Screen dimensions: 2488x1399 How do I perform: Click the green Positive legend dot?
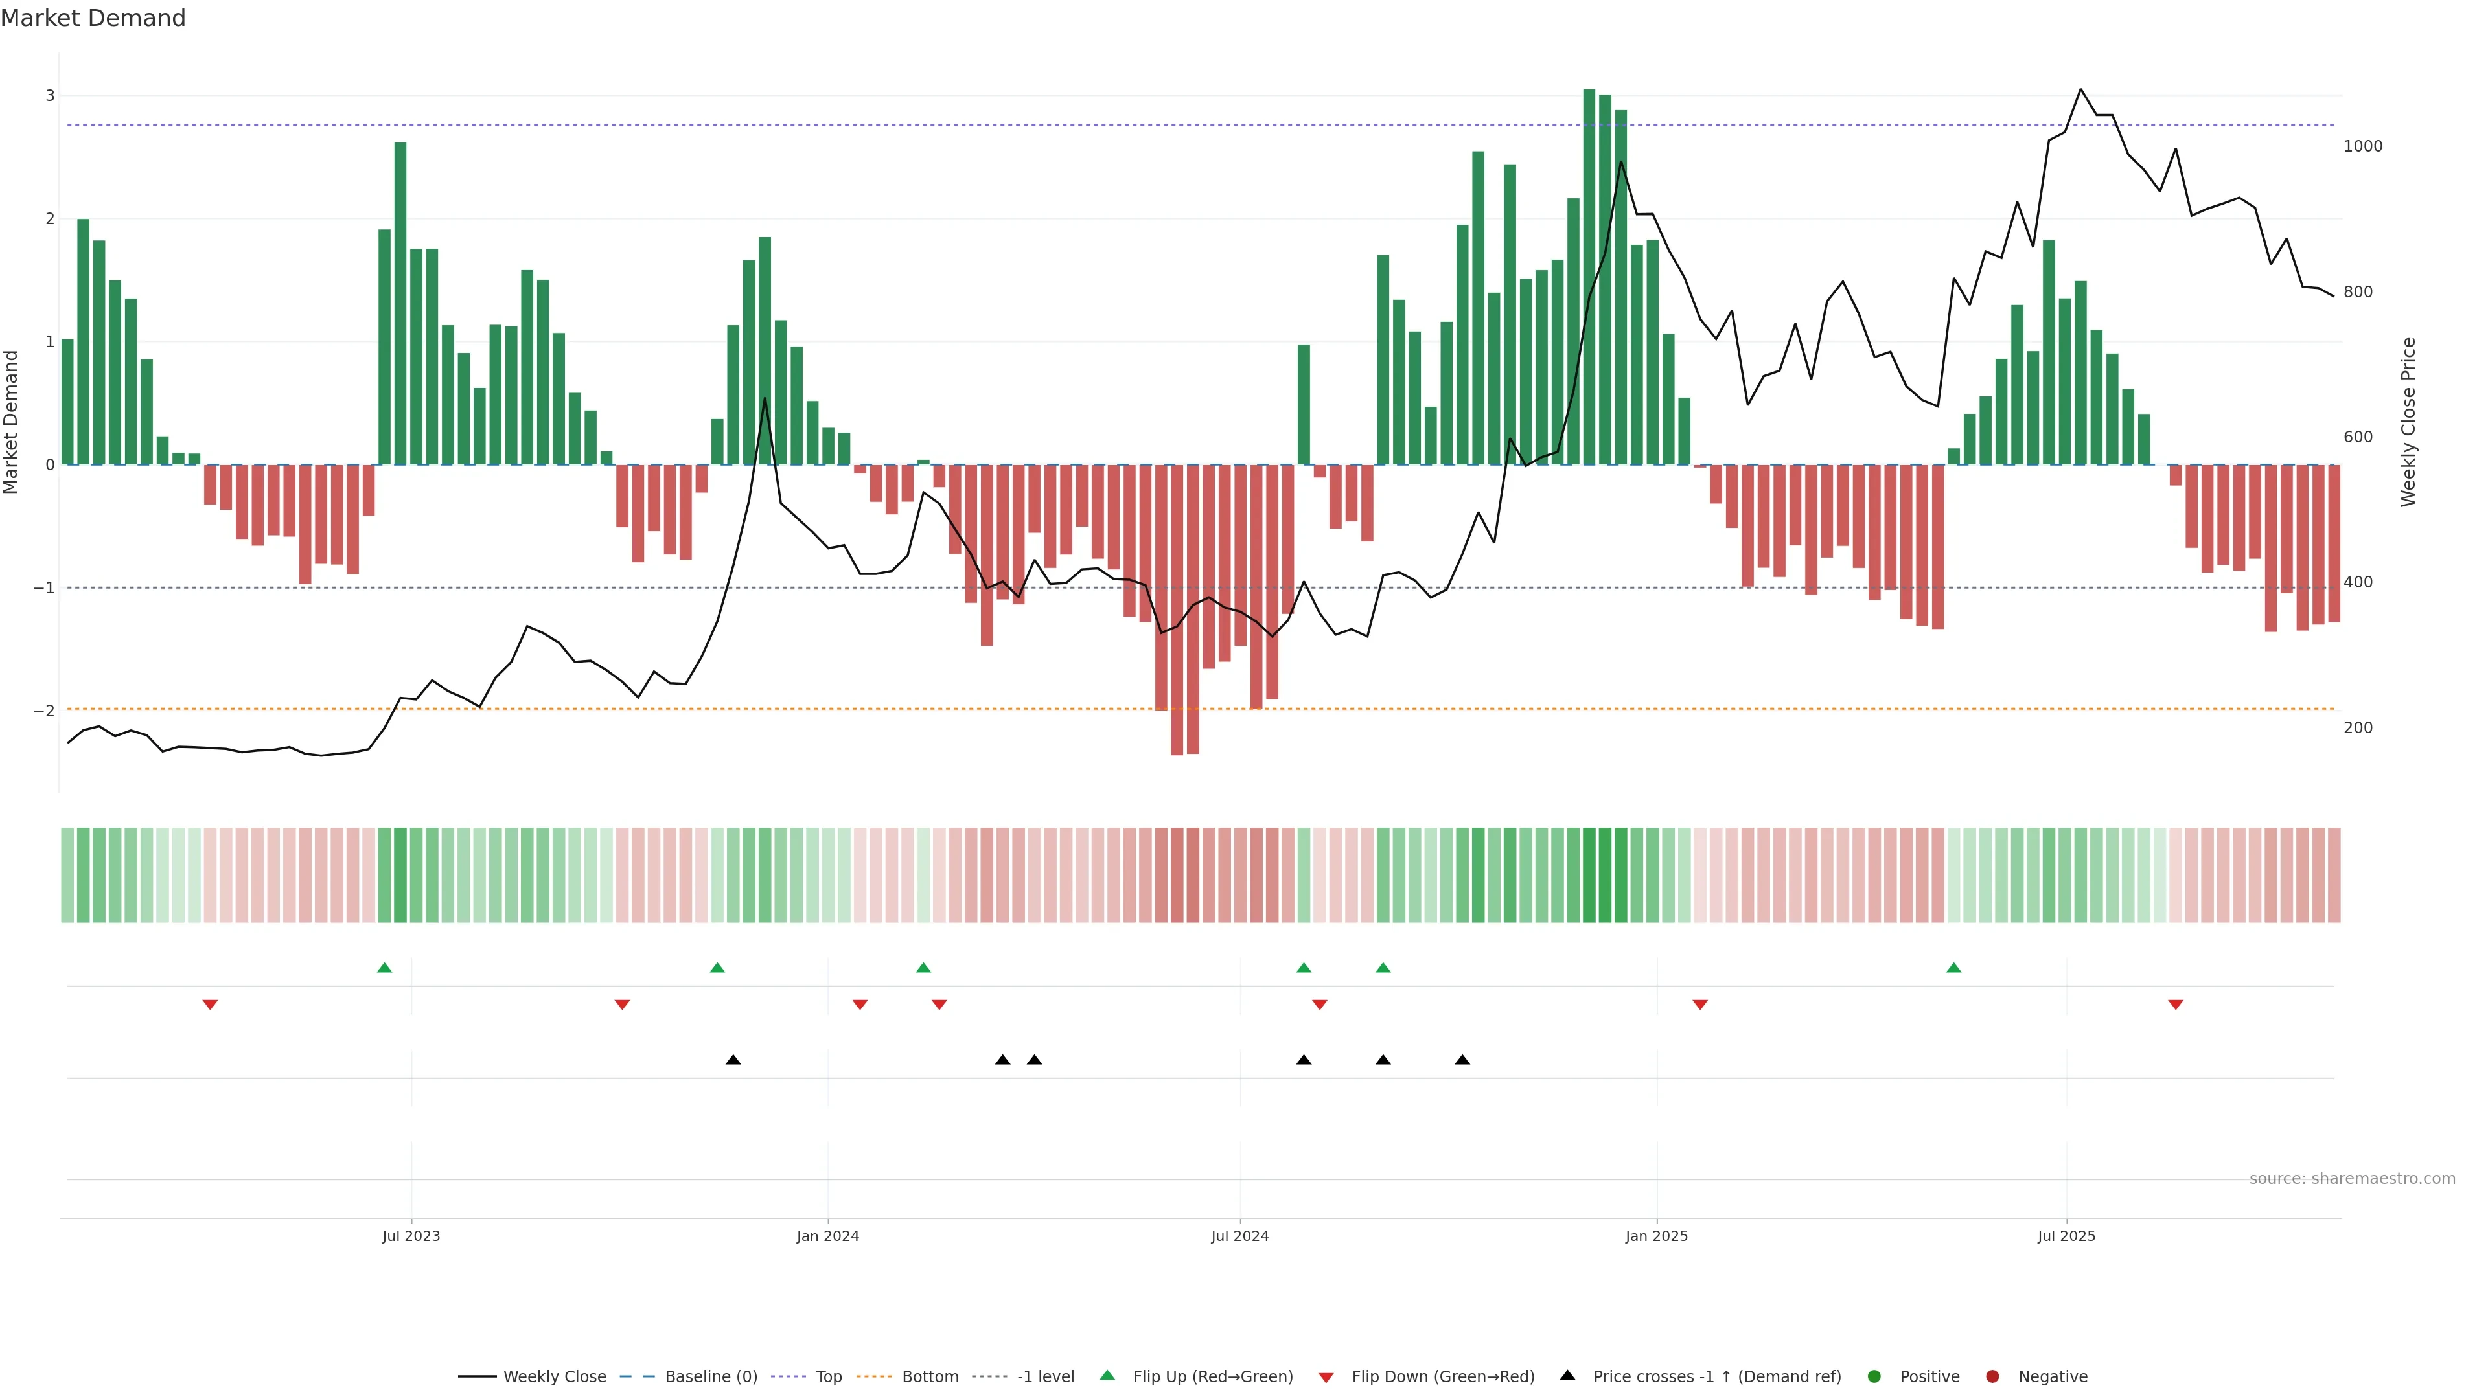tap(1874, 1377)
